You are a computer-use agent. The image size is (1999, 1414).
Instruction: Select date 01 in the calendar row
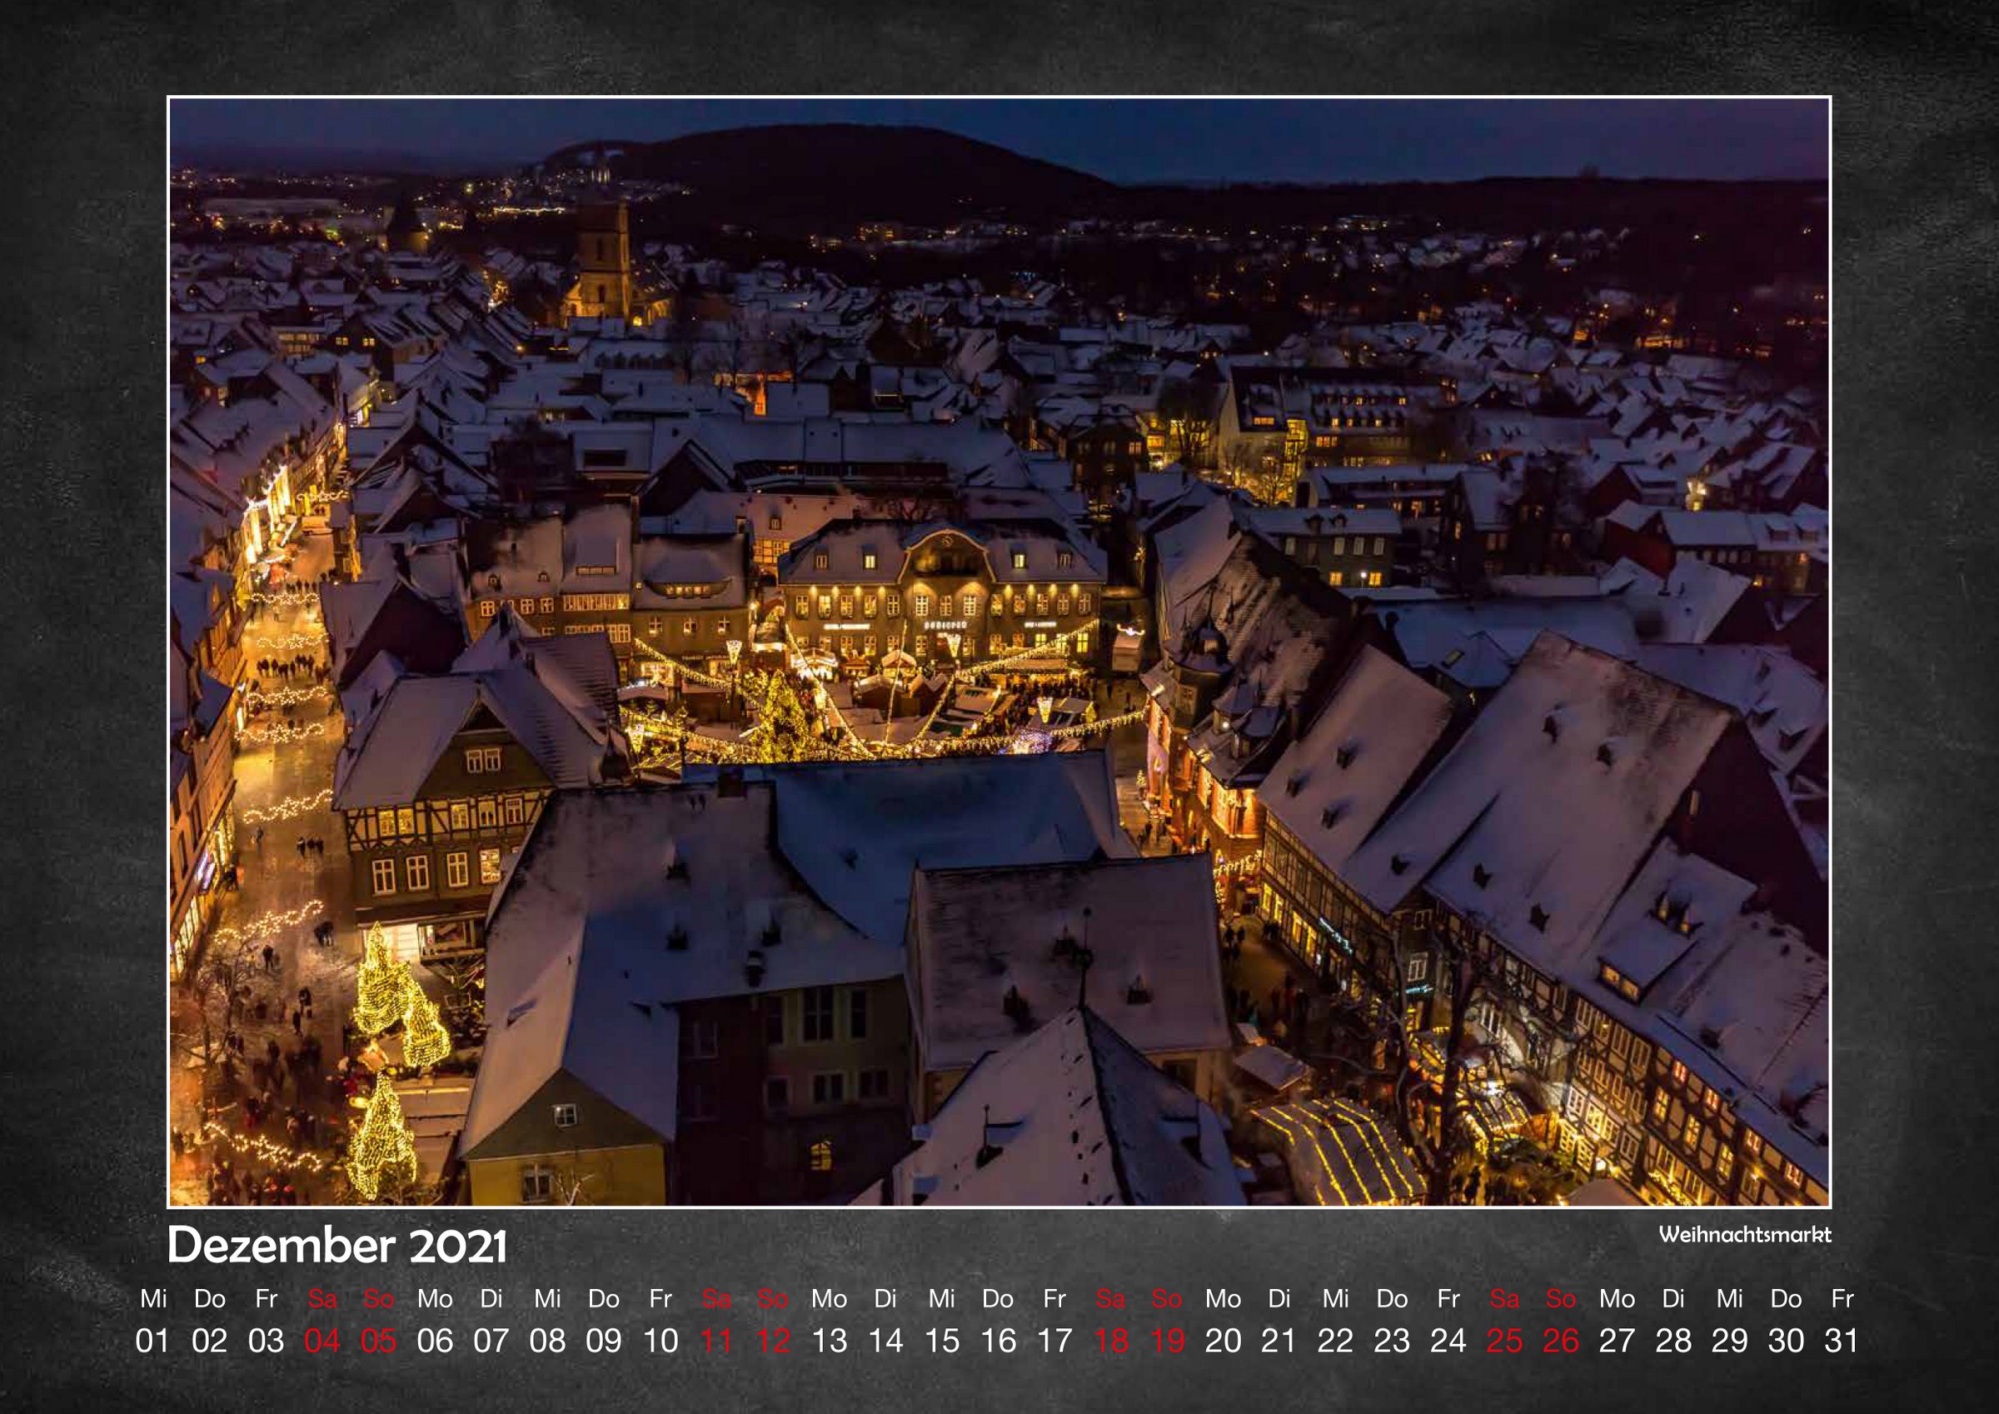[153, 1340]
